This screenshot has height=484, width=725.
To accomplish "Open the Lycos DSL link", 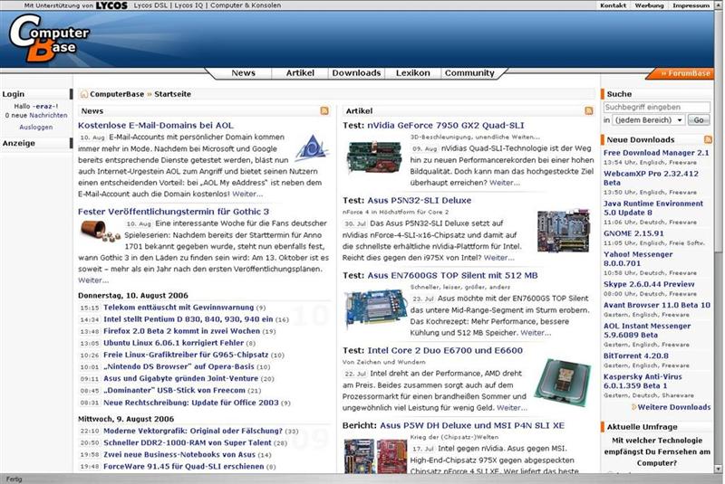I will point(151,5).
